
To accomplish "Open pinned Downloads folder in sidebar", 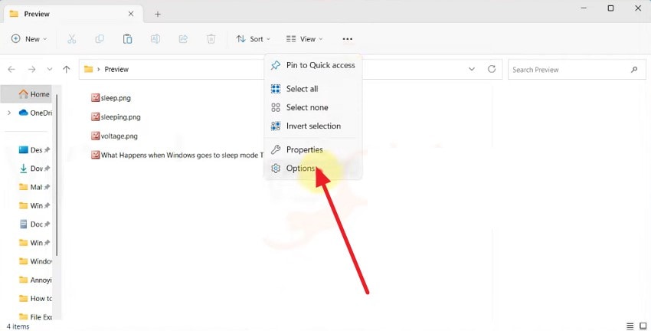I will tap(35, 169).
